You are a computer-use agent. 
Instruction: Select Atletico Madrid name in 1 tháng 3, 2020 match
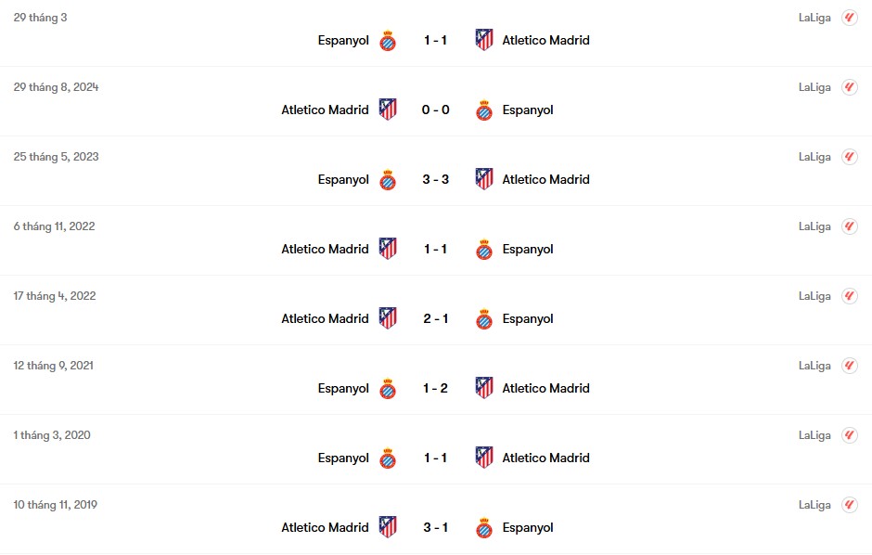tap(546, 458)
